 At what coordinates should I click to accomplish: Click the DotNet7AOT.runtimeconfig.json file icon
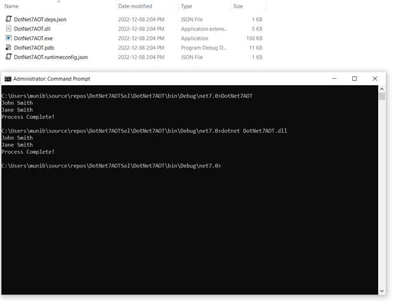(x=9, y=57)
